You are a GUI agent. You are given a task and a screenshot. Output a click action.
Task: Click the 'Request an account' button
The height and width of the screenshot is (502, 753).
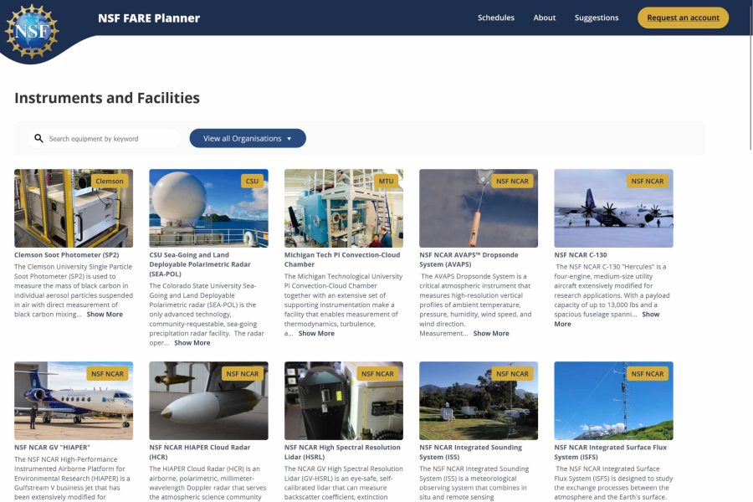[683, 17]
